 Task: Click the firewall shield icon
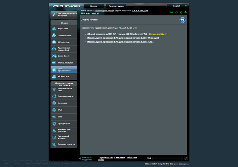(54, 124)
